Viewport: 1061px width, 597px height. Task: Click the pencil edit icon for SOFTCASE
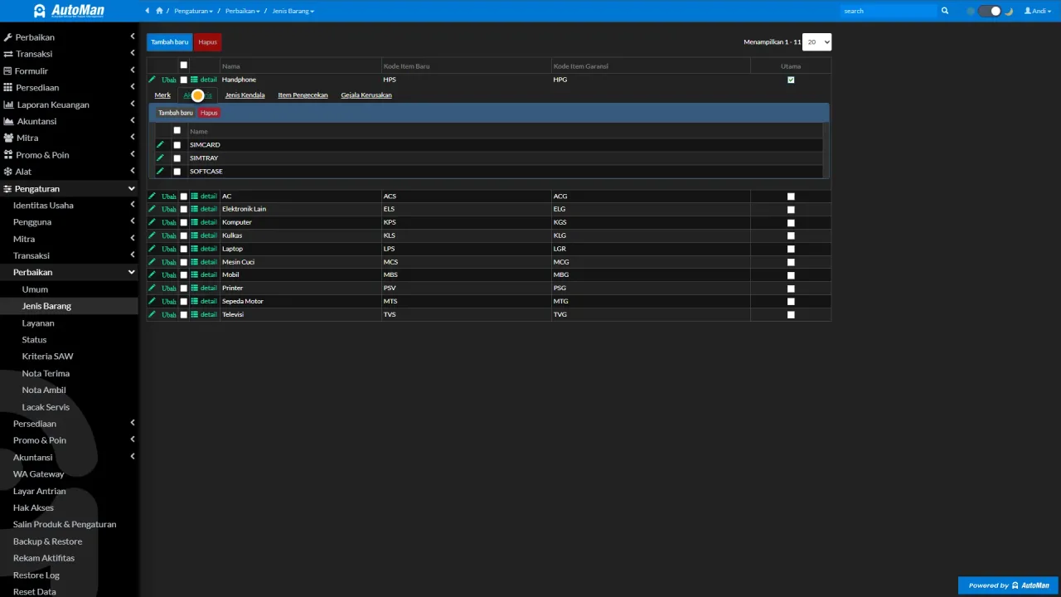160,172
